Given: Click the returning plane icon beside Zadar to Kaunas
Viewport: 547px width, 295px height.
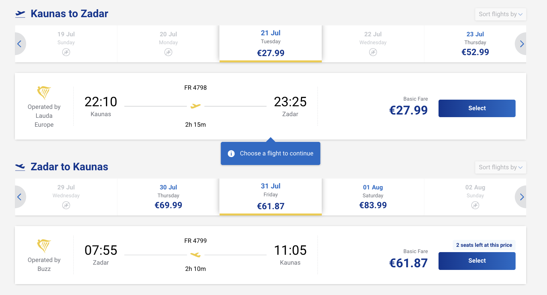Looking at the screenshot, I should 20,167.
